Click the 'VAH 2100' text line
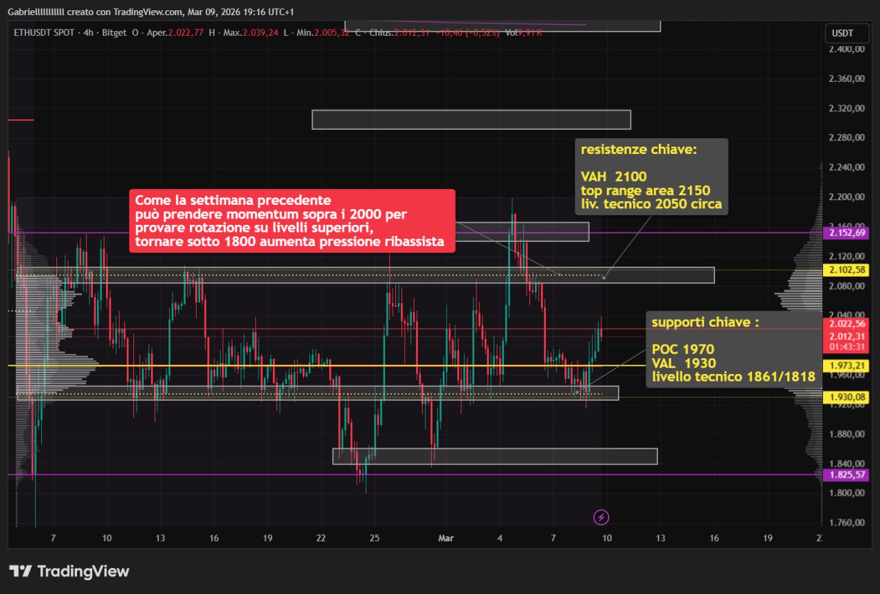 614,177
